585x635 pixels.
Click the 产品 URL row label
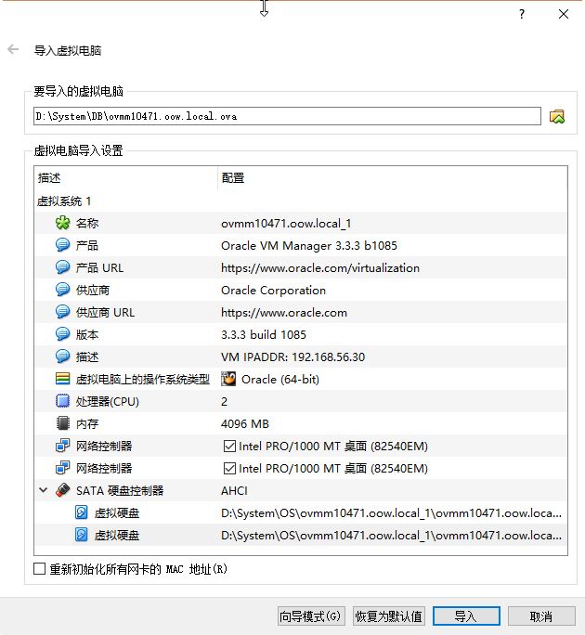tap(99, 267)
